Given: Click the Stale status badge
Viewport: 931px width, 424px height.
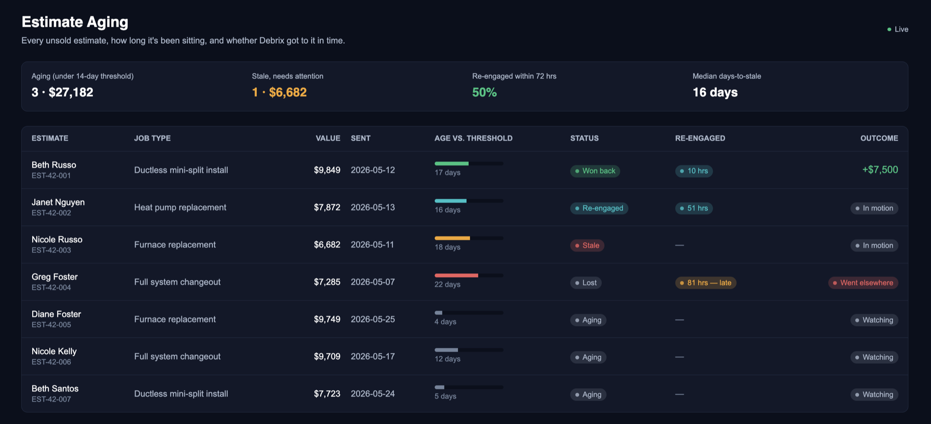Looking at the screenshot, I should 587,245.
